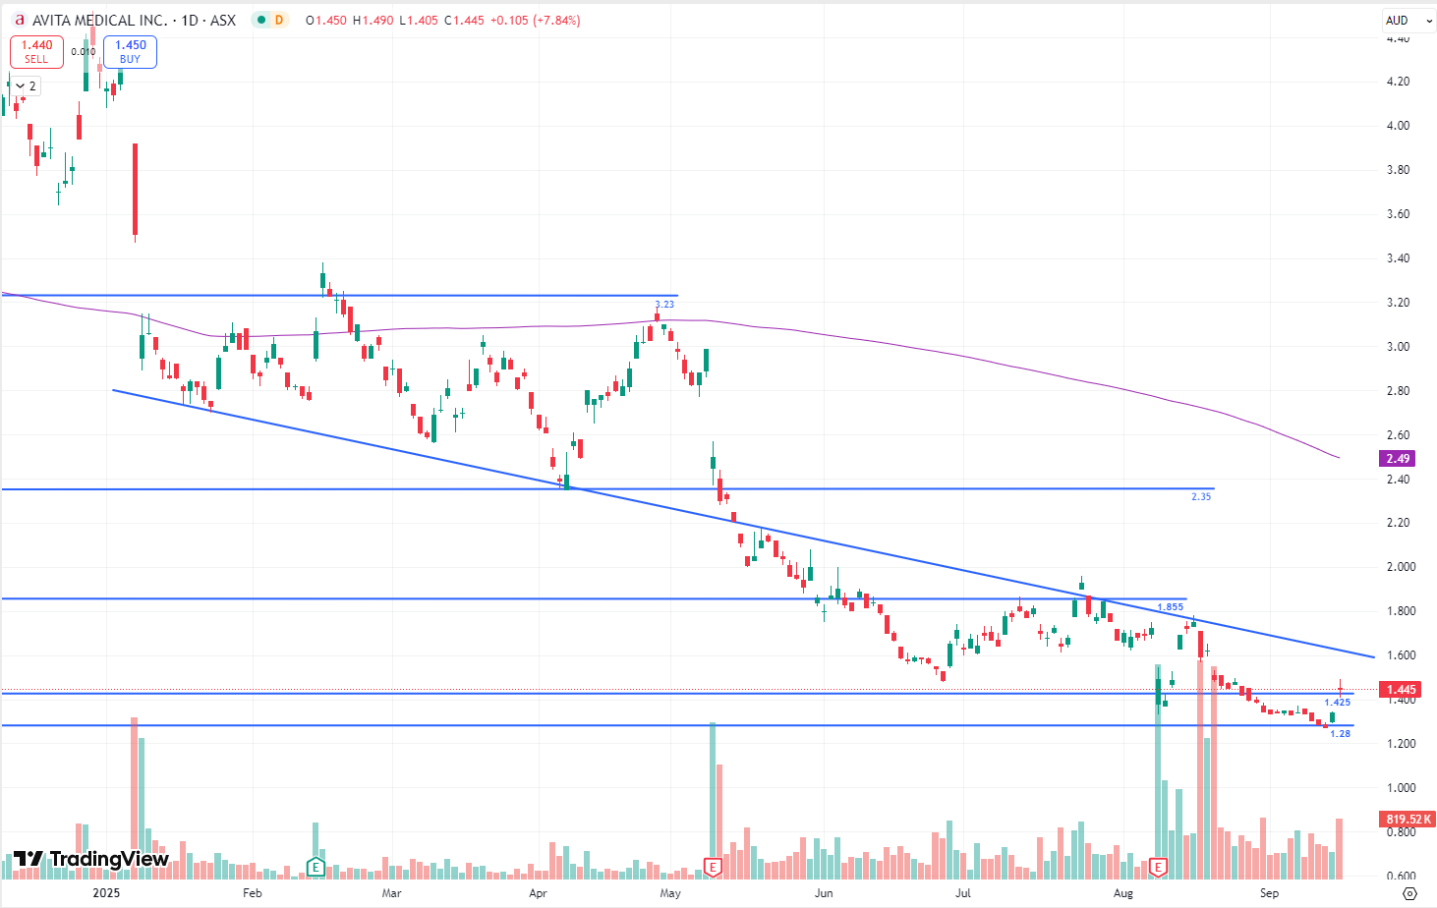Click the Avita Medical logo icon

[19, 20]
